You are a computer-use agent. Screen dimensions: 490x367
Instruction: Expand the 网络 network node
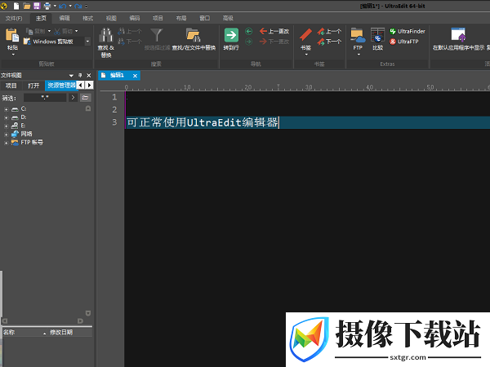point(6,135)
